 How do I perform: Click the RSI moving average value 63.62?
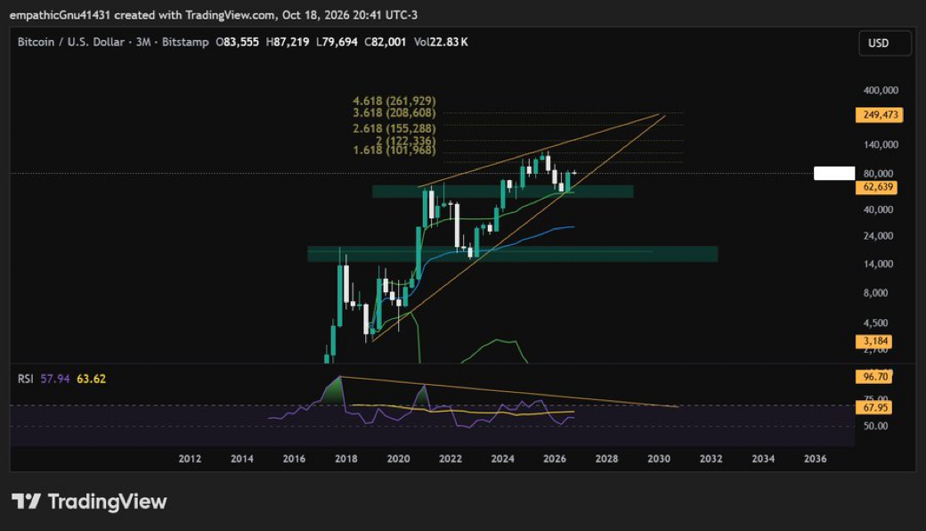92,379
